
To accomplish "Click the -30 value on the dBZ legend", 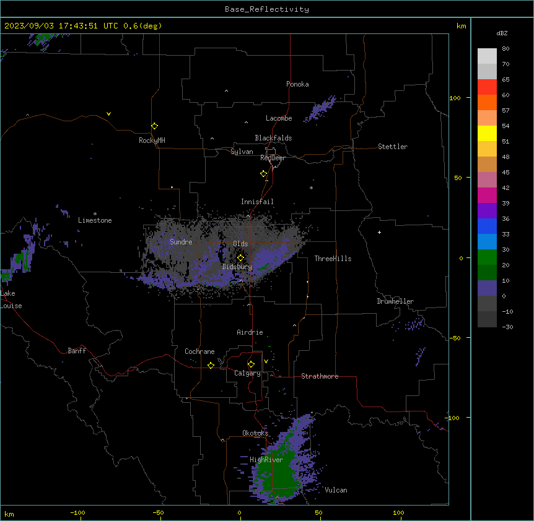I will coord(507,327).
